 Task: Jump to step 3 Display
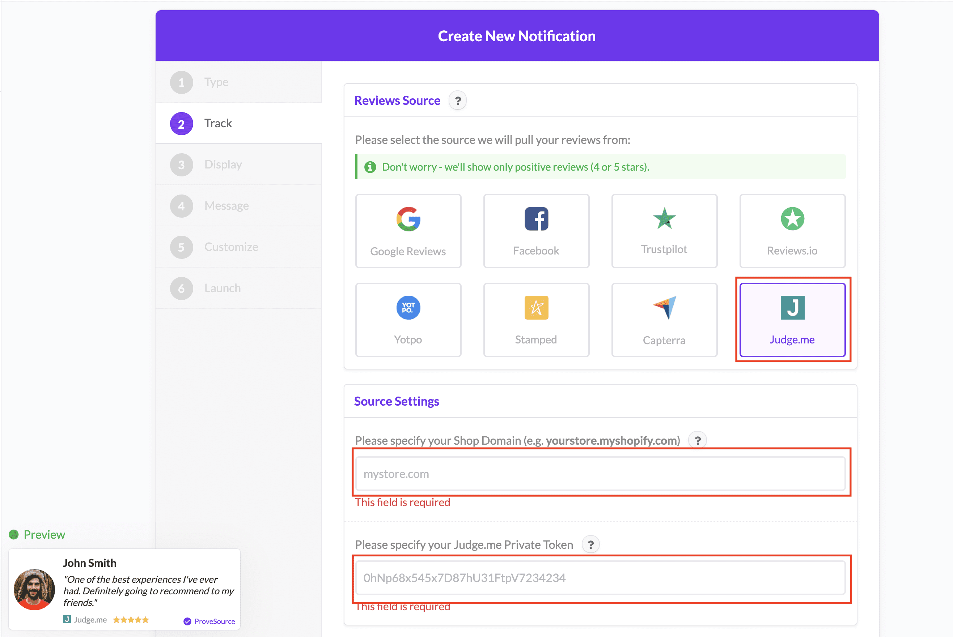223,164
